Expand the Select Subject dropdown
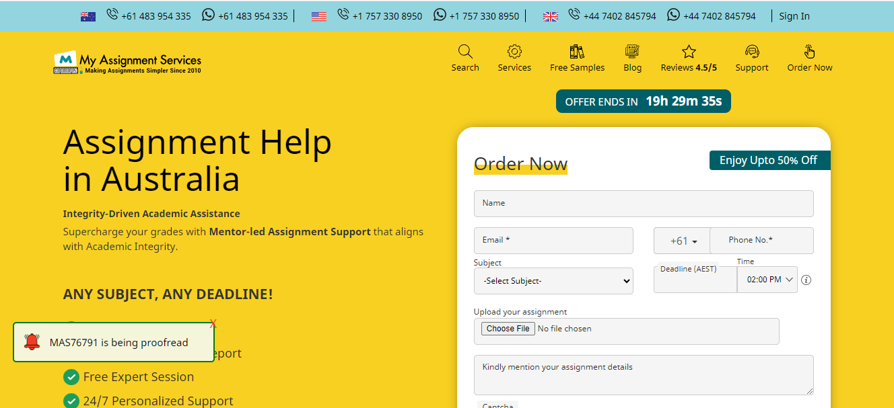The width and height of the screenshot is (894, 408). [x=553, y=281]
